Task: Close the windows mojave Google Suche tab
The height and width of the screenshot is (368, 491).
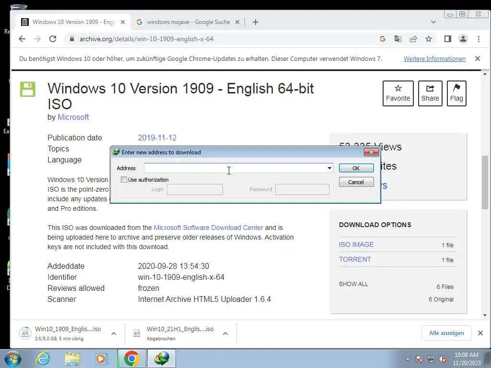Action: click(237, 22)
